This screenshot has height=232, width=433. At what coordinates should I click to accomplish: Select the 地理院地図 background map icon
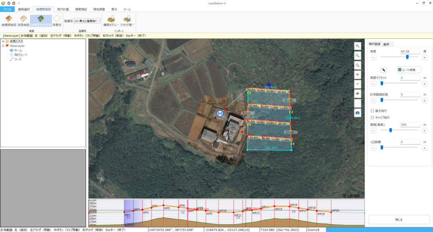(8, 19)
